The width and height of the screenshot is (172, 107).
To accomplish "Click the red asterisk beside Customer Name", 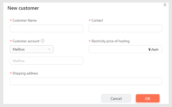I will pyautogui.click(x=11, y=21).
